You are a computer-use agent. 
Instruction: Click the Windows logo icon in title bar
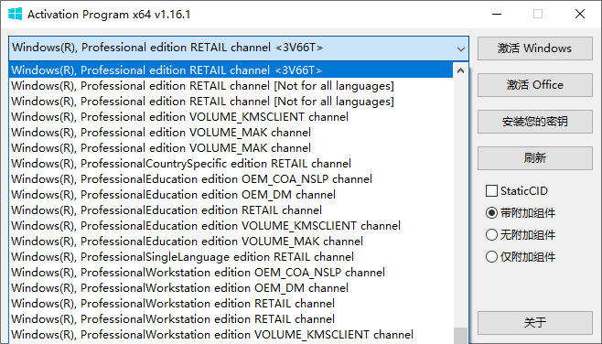click(x=15, y=15)
